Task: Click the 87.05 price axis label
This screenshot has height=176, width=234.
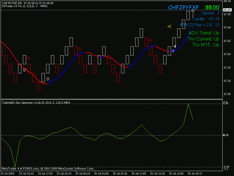Action: (x=227, y=94)
